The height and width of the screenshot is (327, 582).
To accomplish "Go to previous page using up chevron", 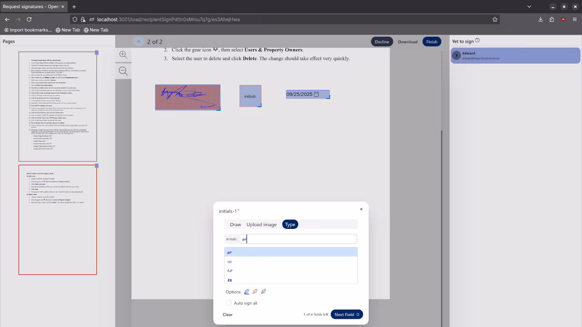I will (139, 41).
